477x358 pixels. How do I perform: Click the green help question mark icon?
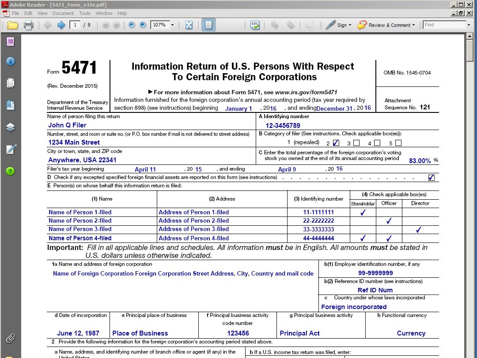click(10, 171)
